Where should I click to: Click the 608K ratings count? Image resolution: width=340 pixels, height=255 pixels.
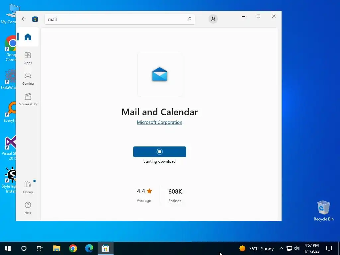175,192
